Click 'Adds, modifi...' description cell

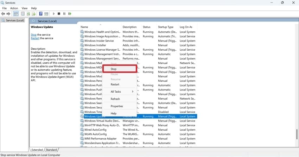[131, 45]
